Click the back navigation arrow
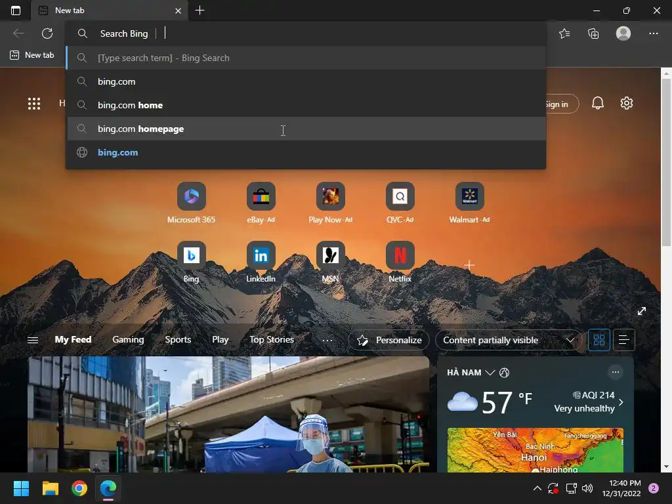This screenshot has width=672, height=504. (18, 33)
